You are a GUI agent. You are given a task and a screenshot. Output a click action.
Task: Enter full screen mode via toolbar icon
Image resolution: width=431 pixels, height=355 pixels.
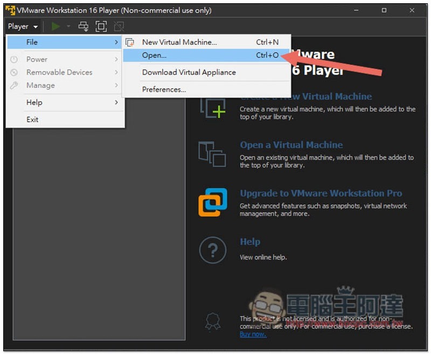click(x=101, y=26)
